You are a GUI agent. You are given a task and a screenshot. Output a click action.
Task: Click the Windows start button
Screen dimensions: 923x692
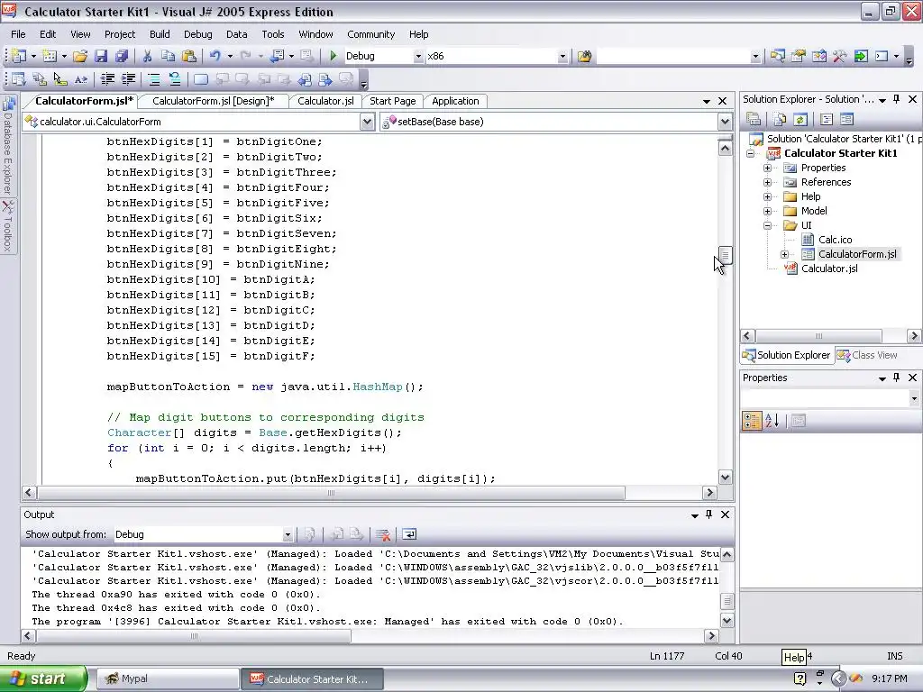point(43,678)
